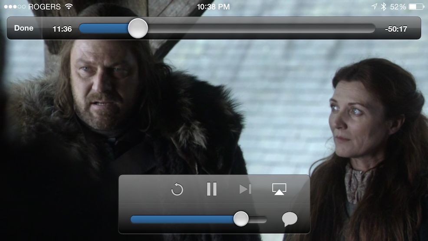The height and width of the screenshot is (241, 428).
Task: Tap the ROGERS carrier label
Action: [44, 7]
